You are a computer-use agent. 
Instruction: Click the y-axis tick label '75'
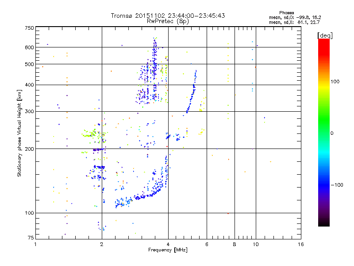click(31, 238)
